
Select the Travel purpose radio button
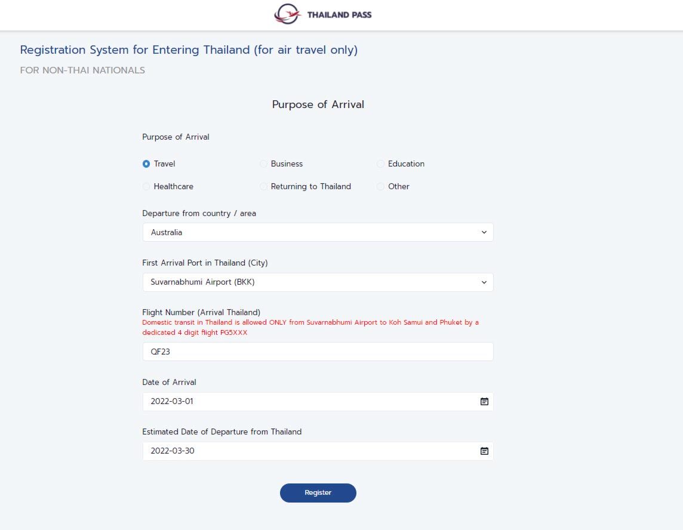[x=146, y=164]
